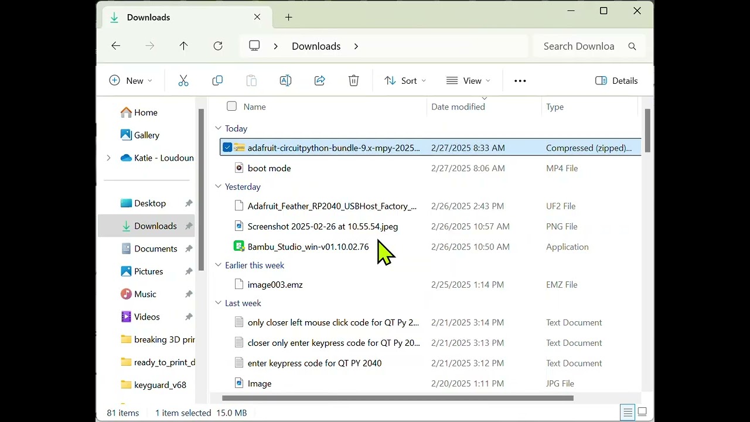Click the This PC monitor icon in address bar
Screen dimensions: 750x422
[x=254, y=46]
